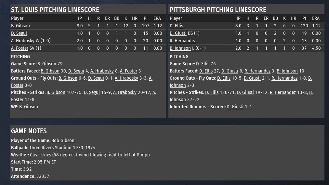The width and height of the screenshot is (329, 185).
Task: Select D. Ellis in Ground Outs - Fly Outs line
Action: (224, 78)
